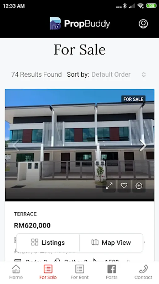Show next property photo arrow

click(143, 145)
